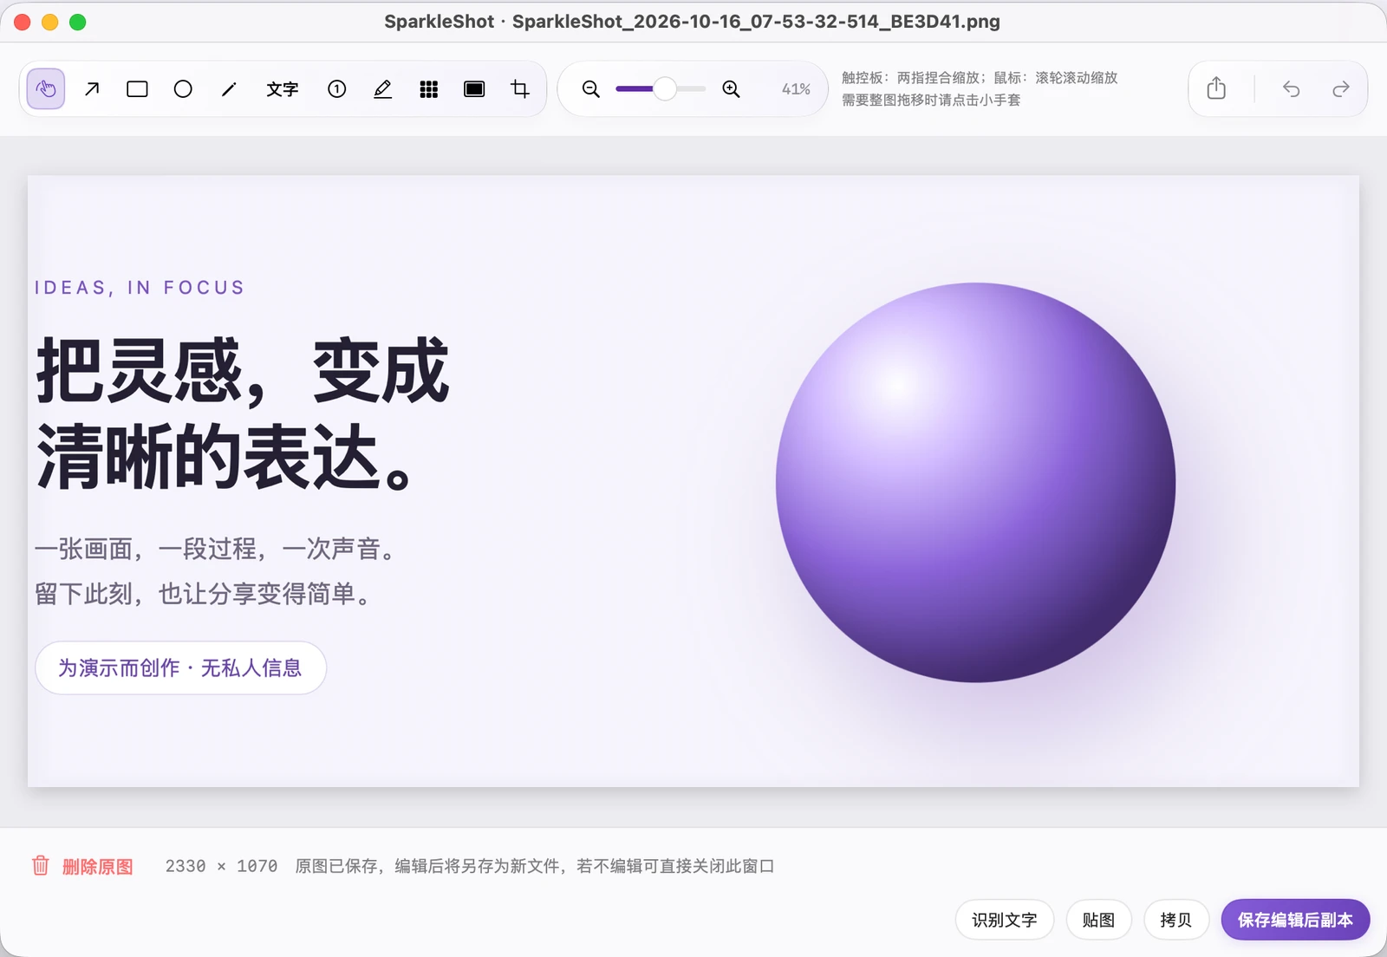Click the zoom out magnifier
Screen dimensions: 1387x957
(591, 88)
